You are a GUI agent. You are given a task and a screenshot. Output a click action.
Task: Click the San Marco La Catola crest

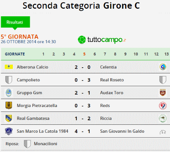pyautogui.click(x=9, y=131)
